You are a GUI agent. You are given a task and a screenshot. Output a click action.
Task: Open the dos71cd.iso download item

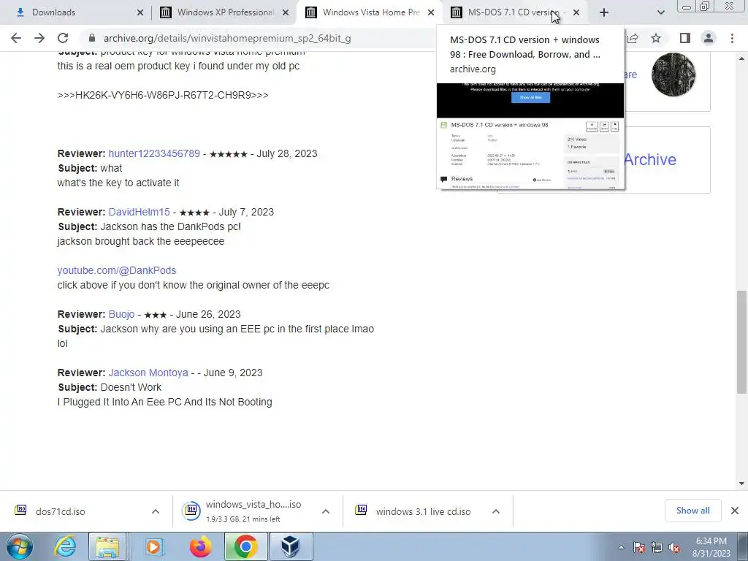pos(60,511)
